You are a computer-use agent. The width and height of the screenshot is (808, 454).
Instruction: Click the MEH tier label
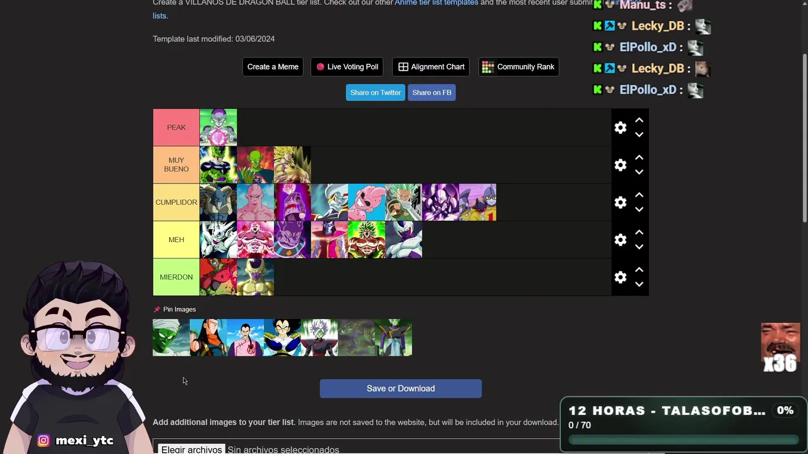click(176, 240)
